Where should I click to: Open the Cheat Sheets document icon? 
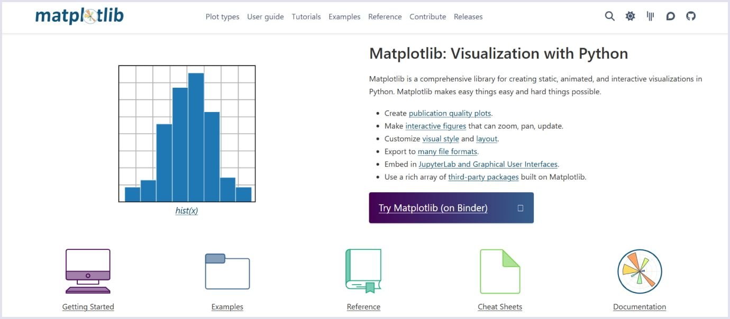coord(500,270)
